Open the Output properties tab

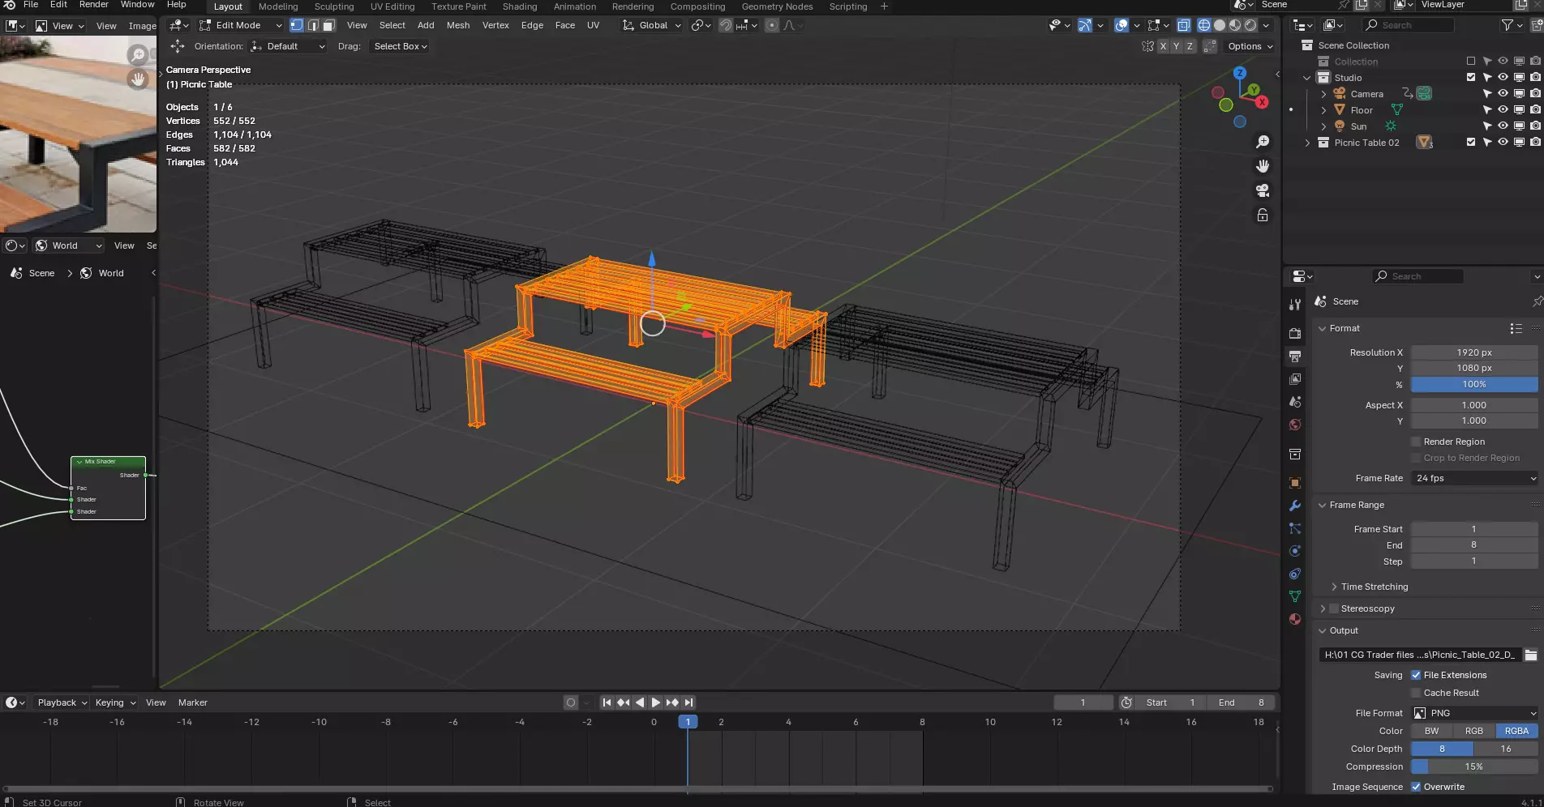1295,357
